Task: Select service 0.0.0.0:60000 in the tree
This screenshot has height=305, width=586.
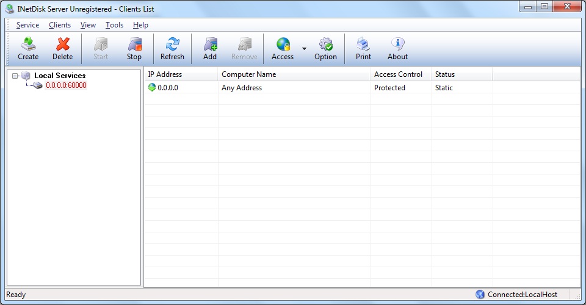Action: click(66, 85)
